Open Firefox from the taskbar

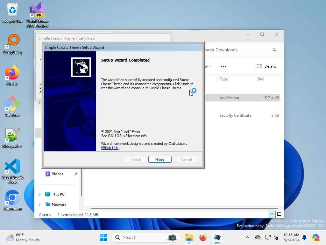[203, 237]
